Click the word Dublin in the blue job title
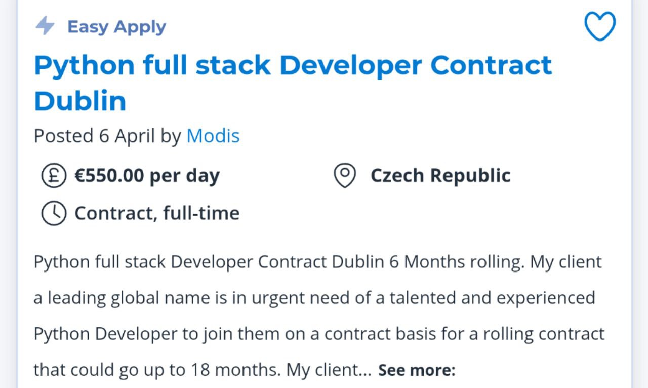Screen dimensions: 648x388 click(x=80, y=101)
